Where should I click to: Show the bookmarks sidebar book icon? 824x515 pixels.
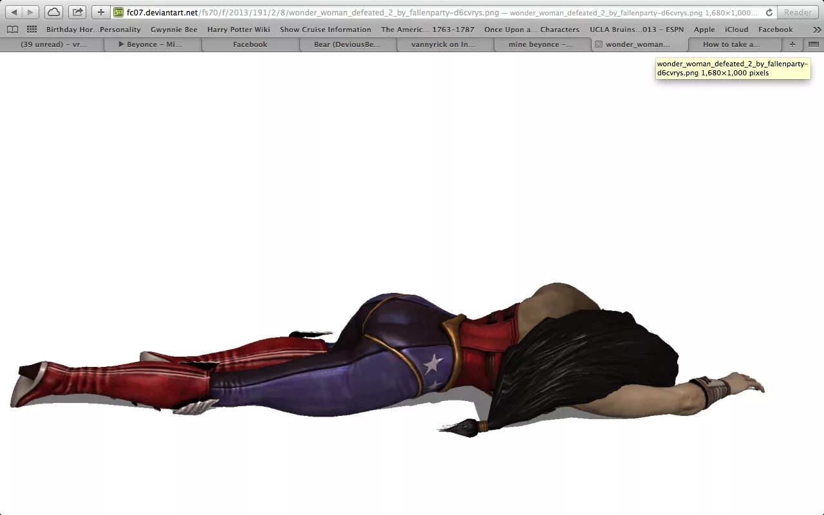[x=12, y=30]
